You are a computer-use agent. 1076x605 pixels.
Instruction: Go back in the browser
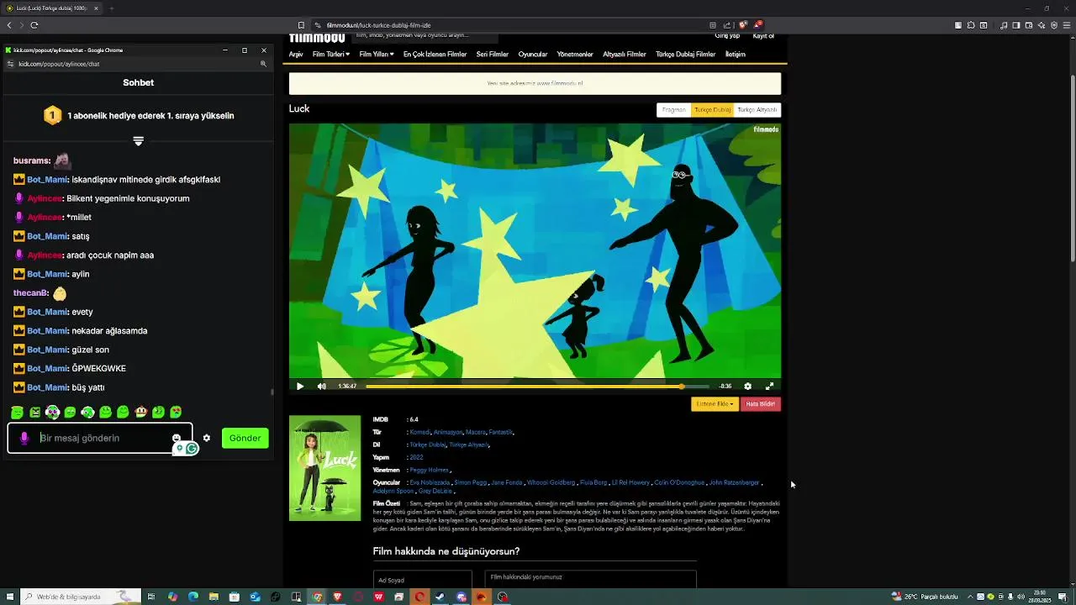[x=9, y=25]
